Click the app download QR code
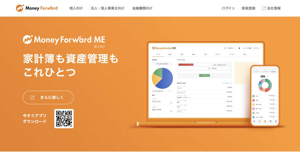 coord(64,118)
